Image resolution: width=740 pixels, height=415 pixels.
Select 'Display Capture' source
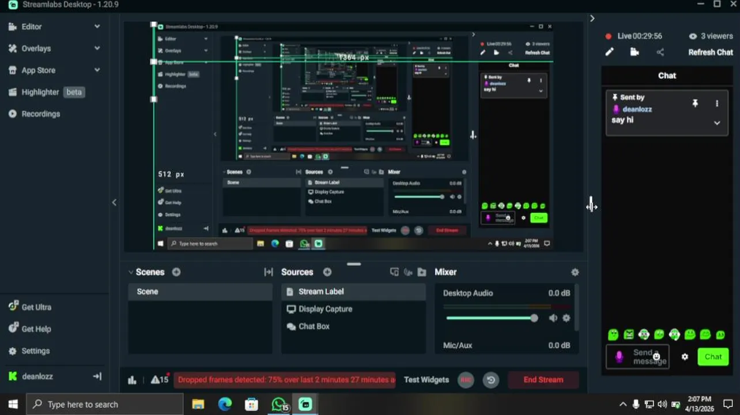[353, 309]
